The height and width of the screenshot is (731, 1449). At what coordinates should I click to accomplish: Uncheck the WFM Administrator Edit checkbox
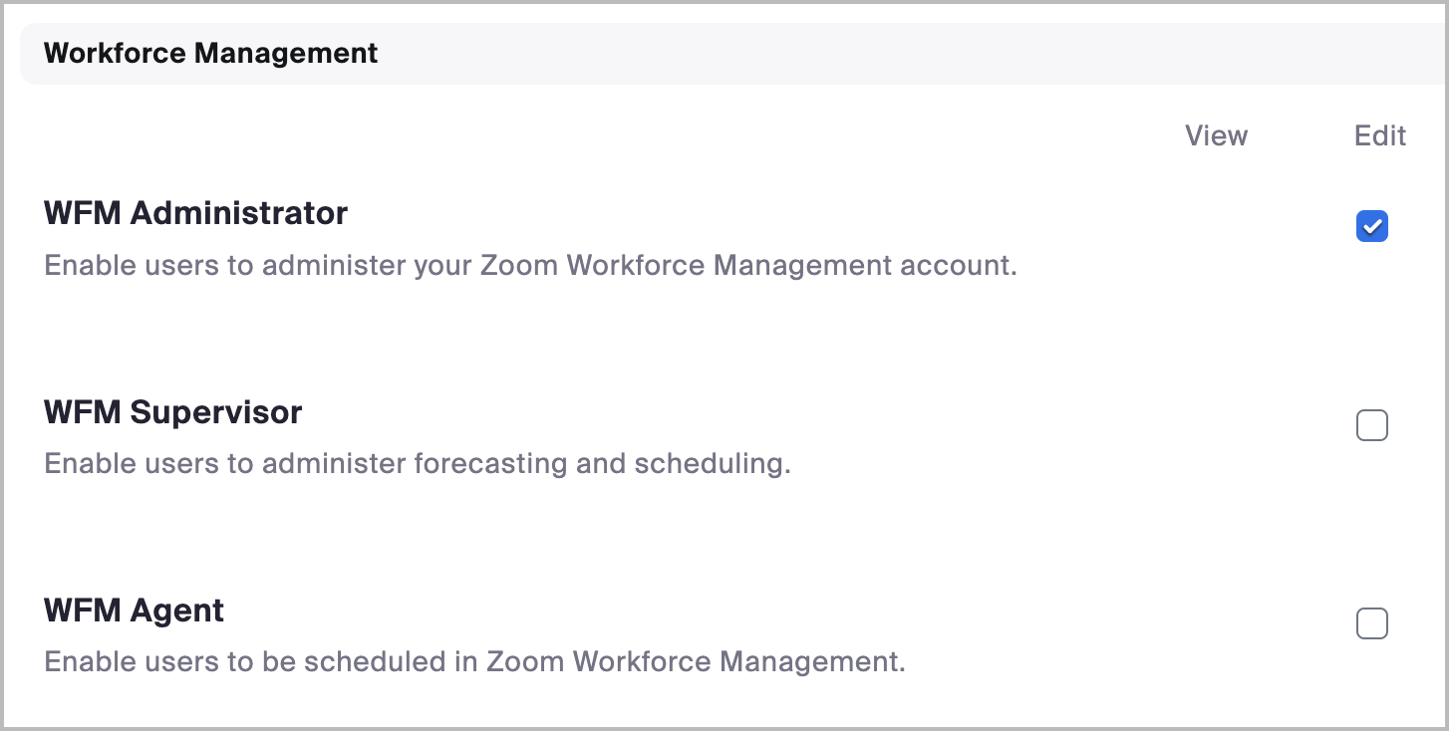1372,227
